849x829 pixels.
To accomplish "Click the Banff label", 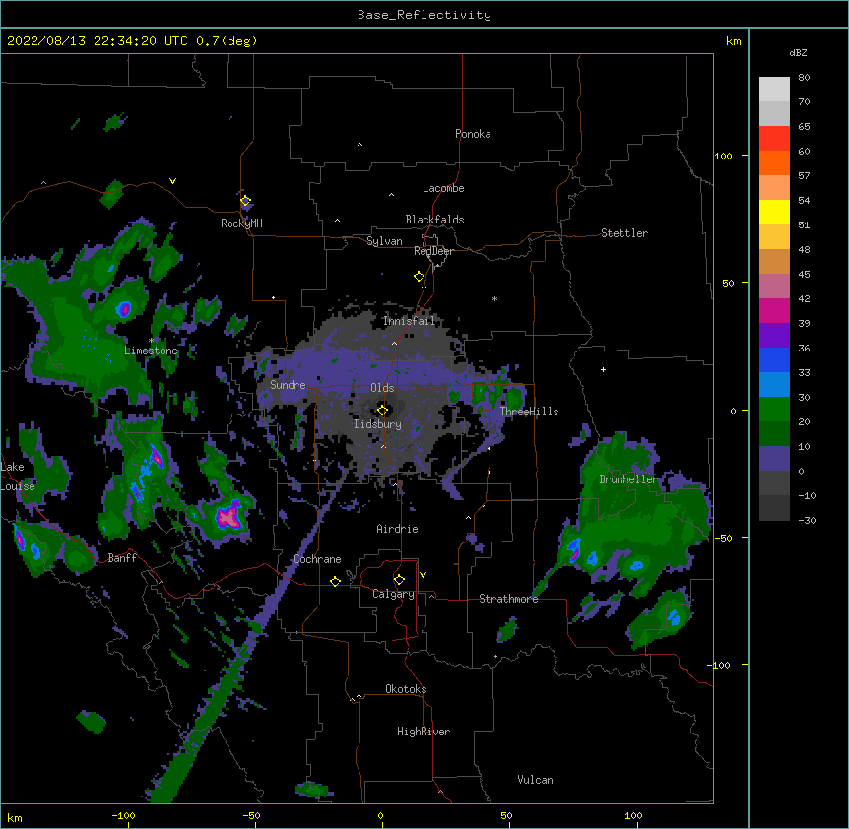I will pos(122,558).
